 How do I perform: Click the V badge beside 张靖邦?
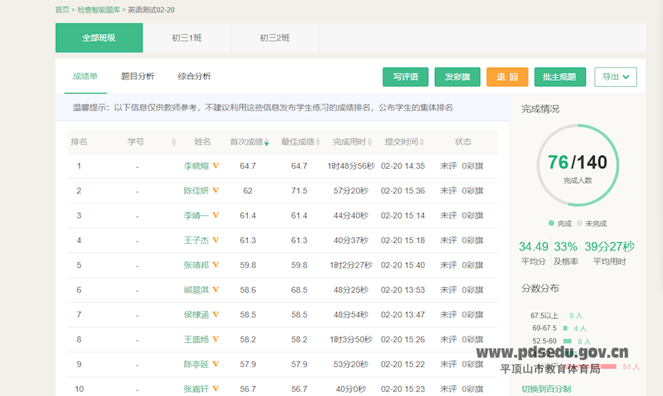(x=215, y=265)
